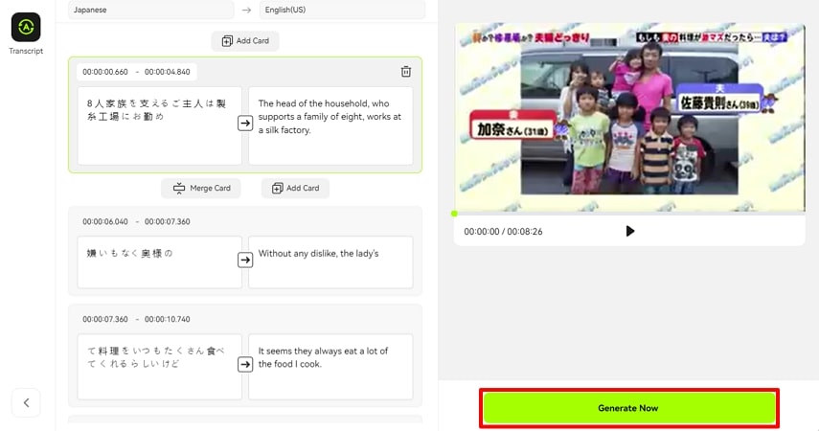Open the English(US) target language dropdown
Image resolution: width=819 pixels, height=431 pixels.
pyautogui.click(x=342, y=10)
